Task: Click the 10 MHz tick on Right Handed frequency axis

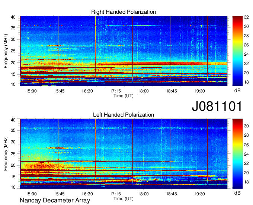Action: pos(13,84)
